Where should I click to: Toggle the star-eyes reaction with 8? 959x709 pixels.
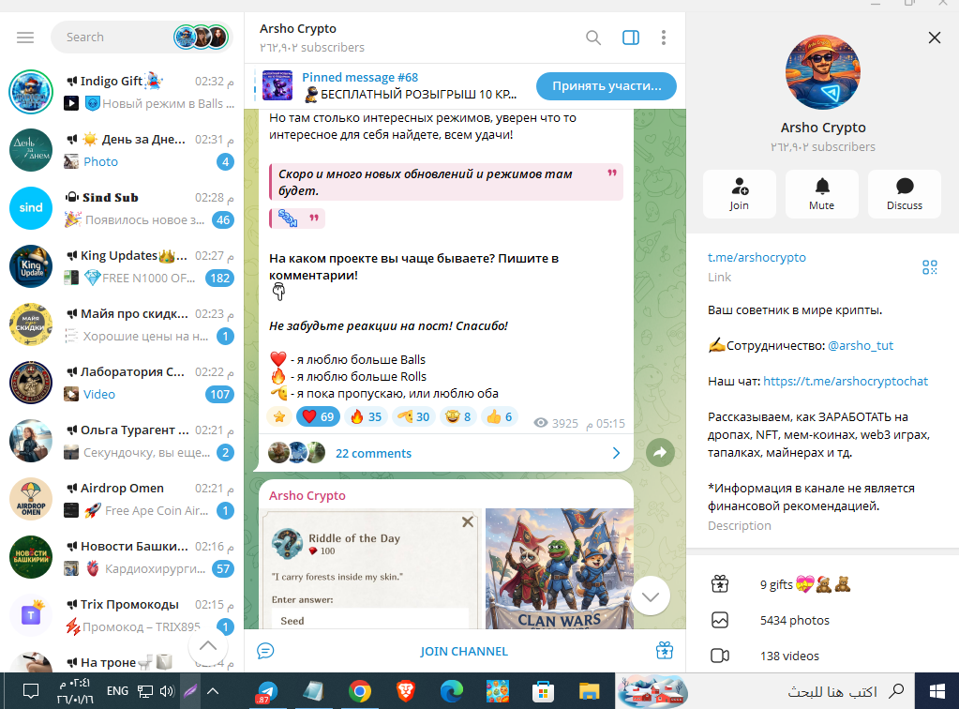457,416
